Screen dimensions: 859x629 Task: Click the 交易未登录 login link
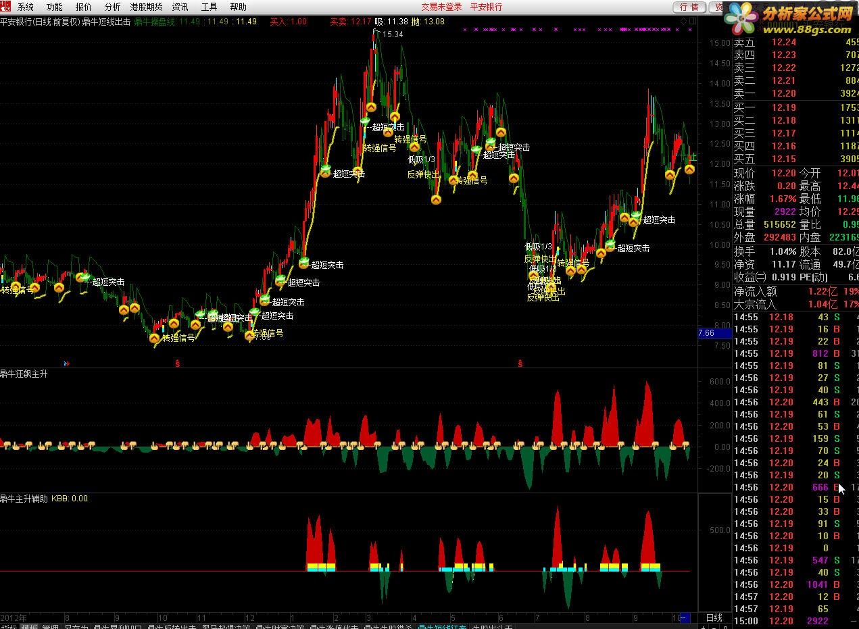point(442,7)
